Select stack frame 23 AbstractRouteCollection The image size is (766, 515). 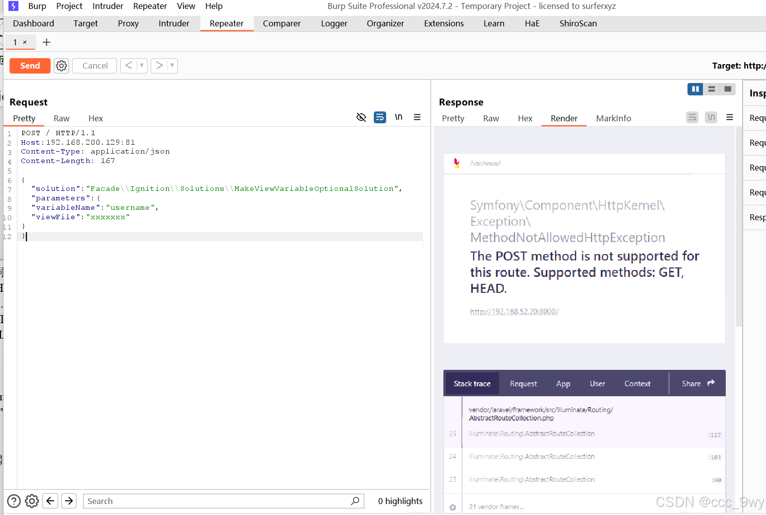tap(585, 480)
